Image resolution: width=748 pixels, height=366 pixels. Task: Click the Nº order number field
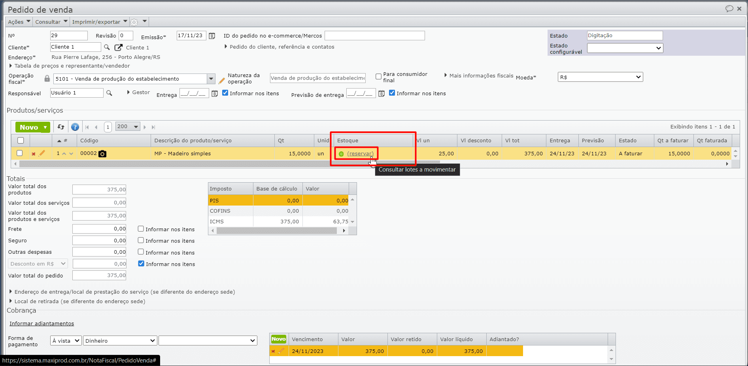69,36
